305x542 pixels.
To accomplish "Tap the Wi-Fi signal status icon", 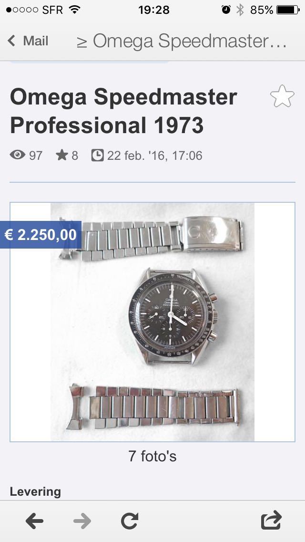I will pos(74,10).
